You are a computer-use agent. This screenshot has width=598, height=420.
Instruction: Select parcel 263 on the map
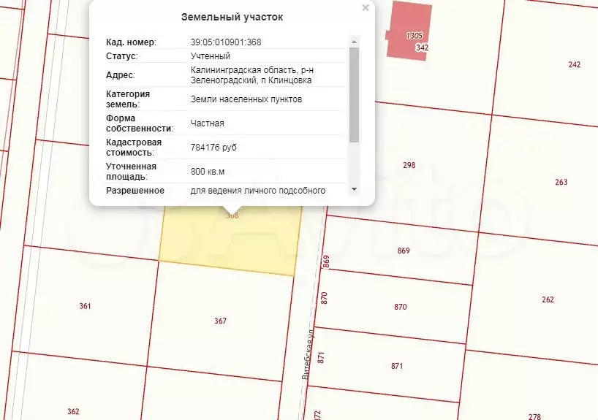click(561, 182)
